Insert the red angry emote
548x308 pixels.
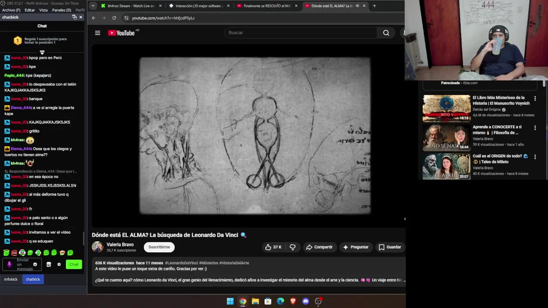coord(14,253)
